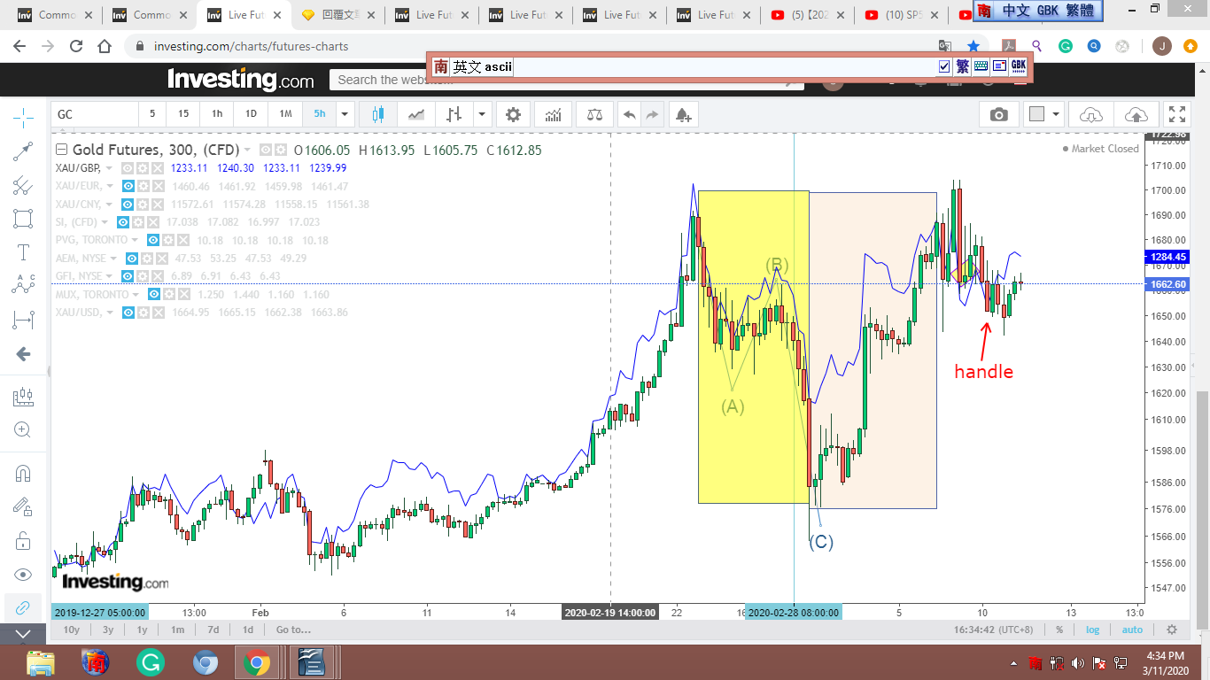Select the 1D interval
Image resolution: width=1210 pixels, height=680 pixels.
(251, 113)
